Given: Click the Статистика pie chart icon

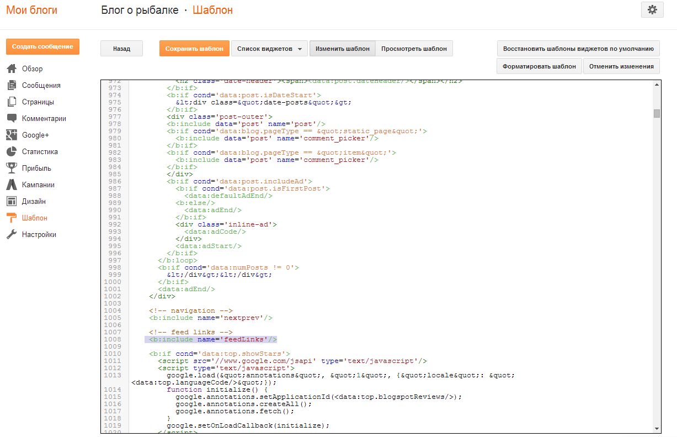Looking at the screenshot, I should pos(12,151).
